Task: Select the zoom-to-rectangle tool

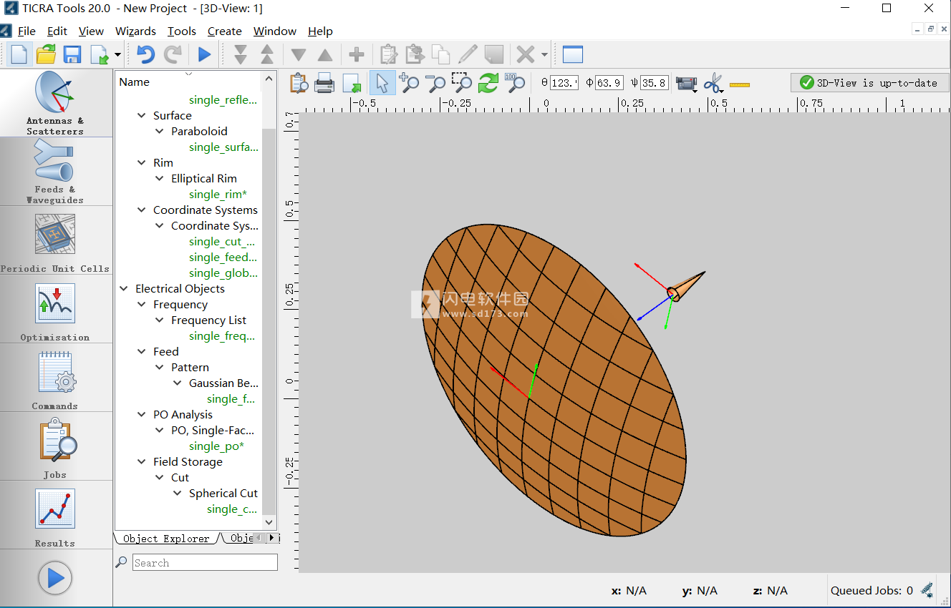Action: [x=461, y=83]
